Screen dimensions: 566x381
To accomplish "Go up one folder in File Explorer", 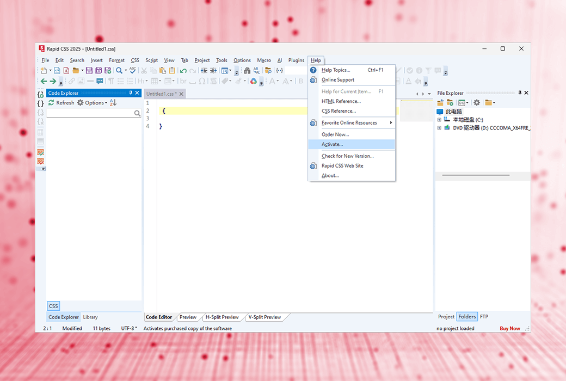I will (x=440, y=102).
